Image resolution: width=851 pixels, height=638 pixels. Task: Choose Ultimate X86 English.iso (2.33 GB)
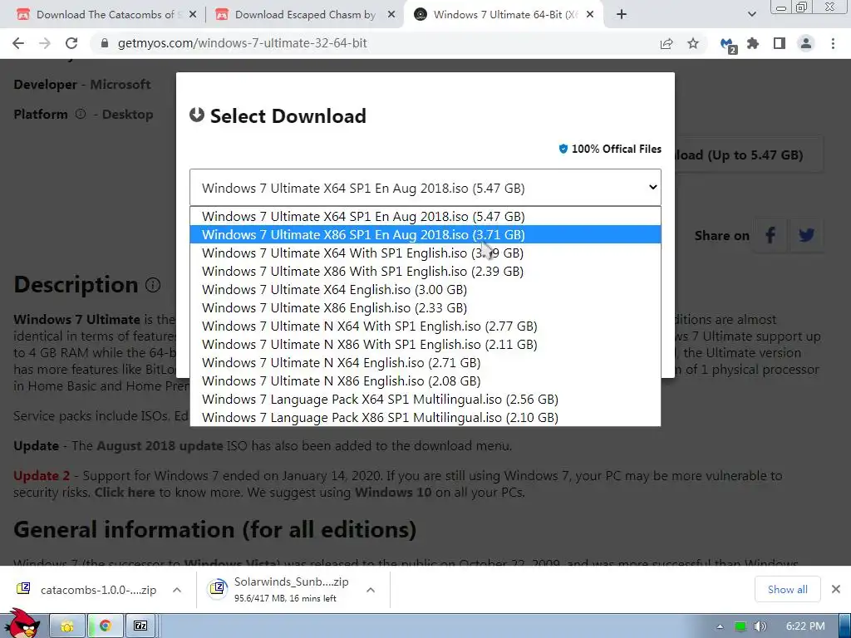[425, 307]
